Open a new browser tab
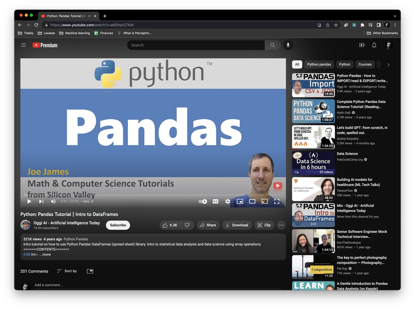The image size is (415, 309). (x=105, y=16)
